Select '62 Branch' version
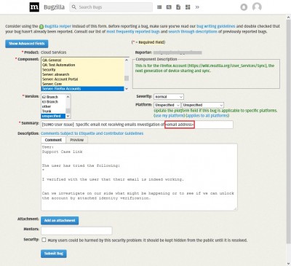 53,97
